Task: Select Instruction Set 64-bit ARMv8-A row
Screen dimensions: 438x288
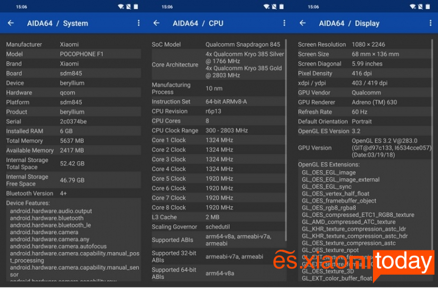Action: [x=218, y=101]
